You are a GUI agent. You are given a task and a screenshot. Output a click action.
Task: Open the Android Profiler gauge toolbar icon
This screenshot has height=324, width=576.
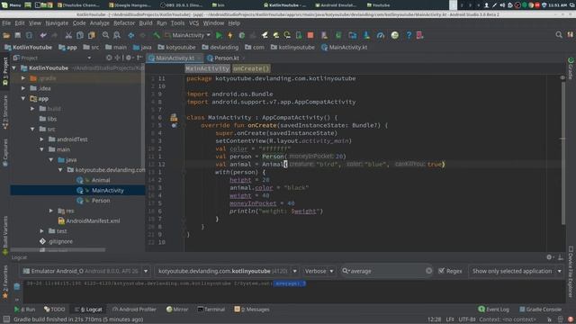pyautogui.click(x=381, y=35)
